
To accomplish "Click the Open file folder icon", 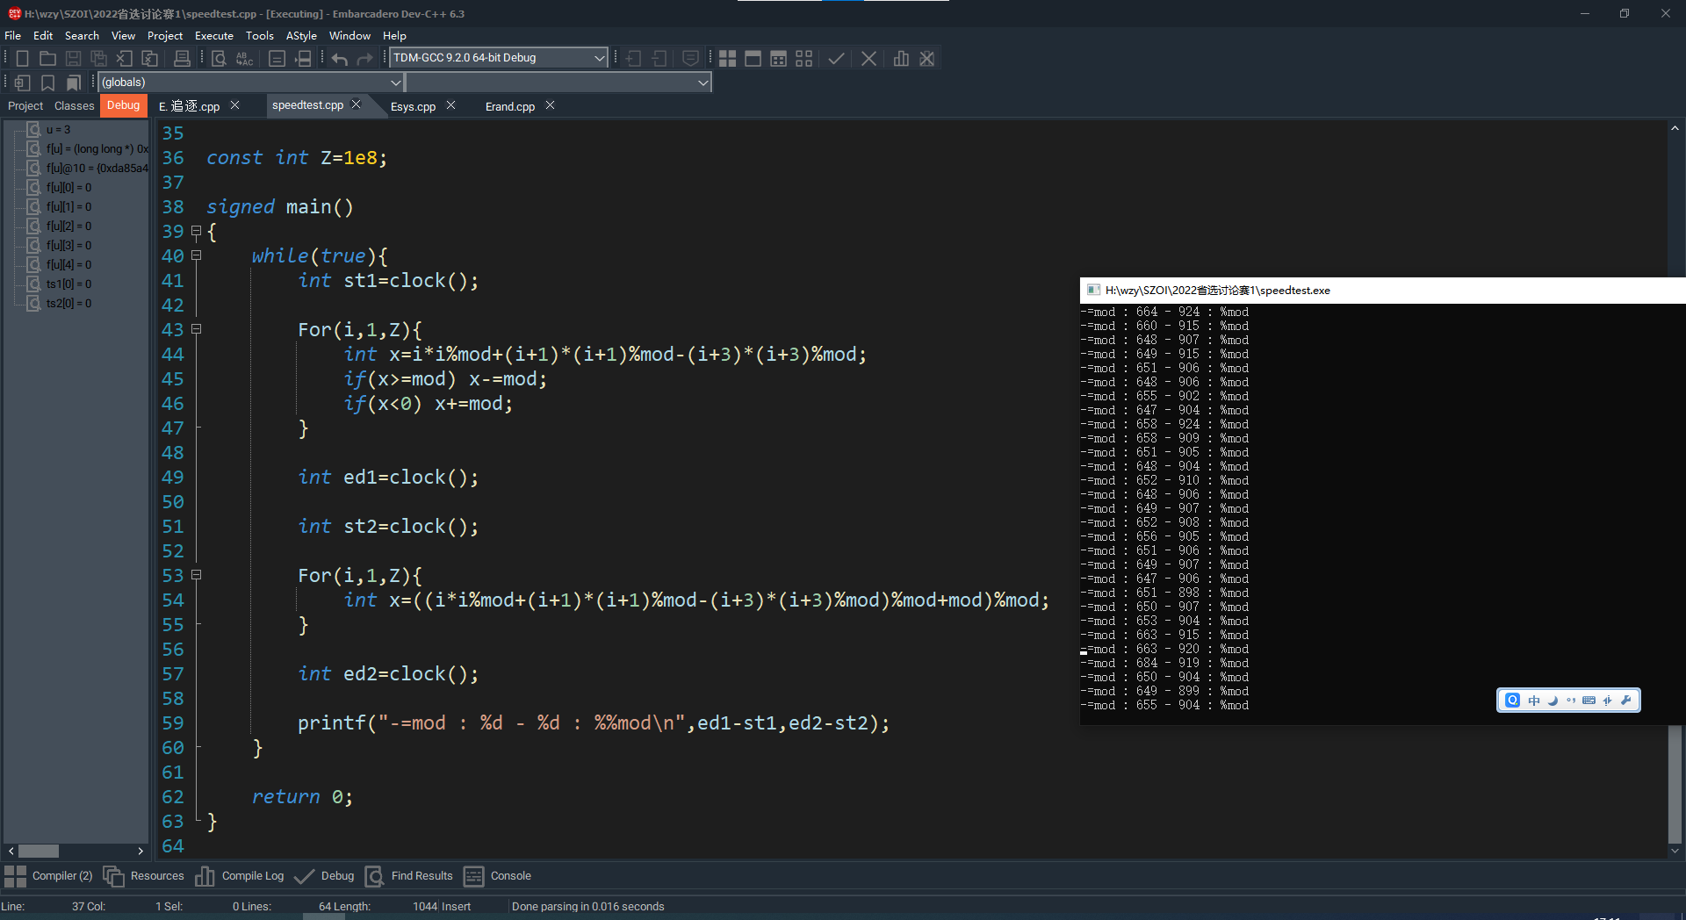I will tap(48, 59).
